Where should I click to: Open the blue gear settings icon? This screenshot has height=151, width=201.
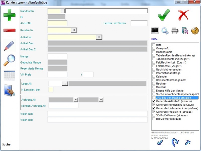(x=165, y=31)
